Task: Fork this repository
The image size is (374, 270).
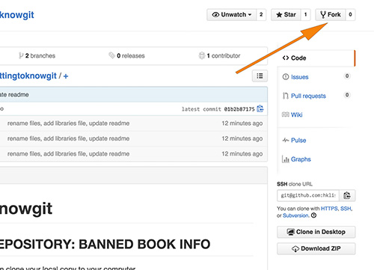Action: tap(331, 15)
